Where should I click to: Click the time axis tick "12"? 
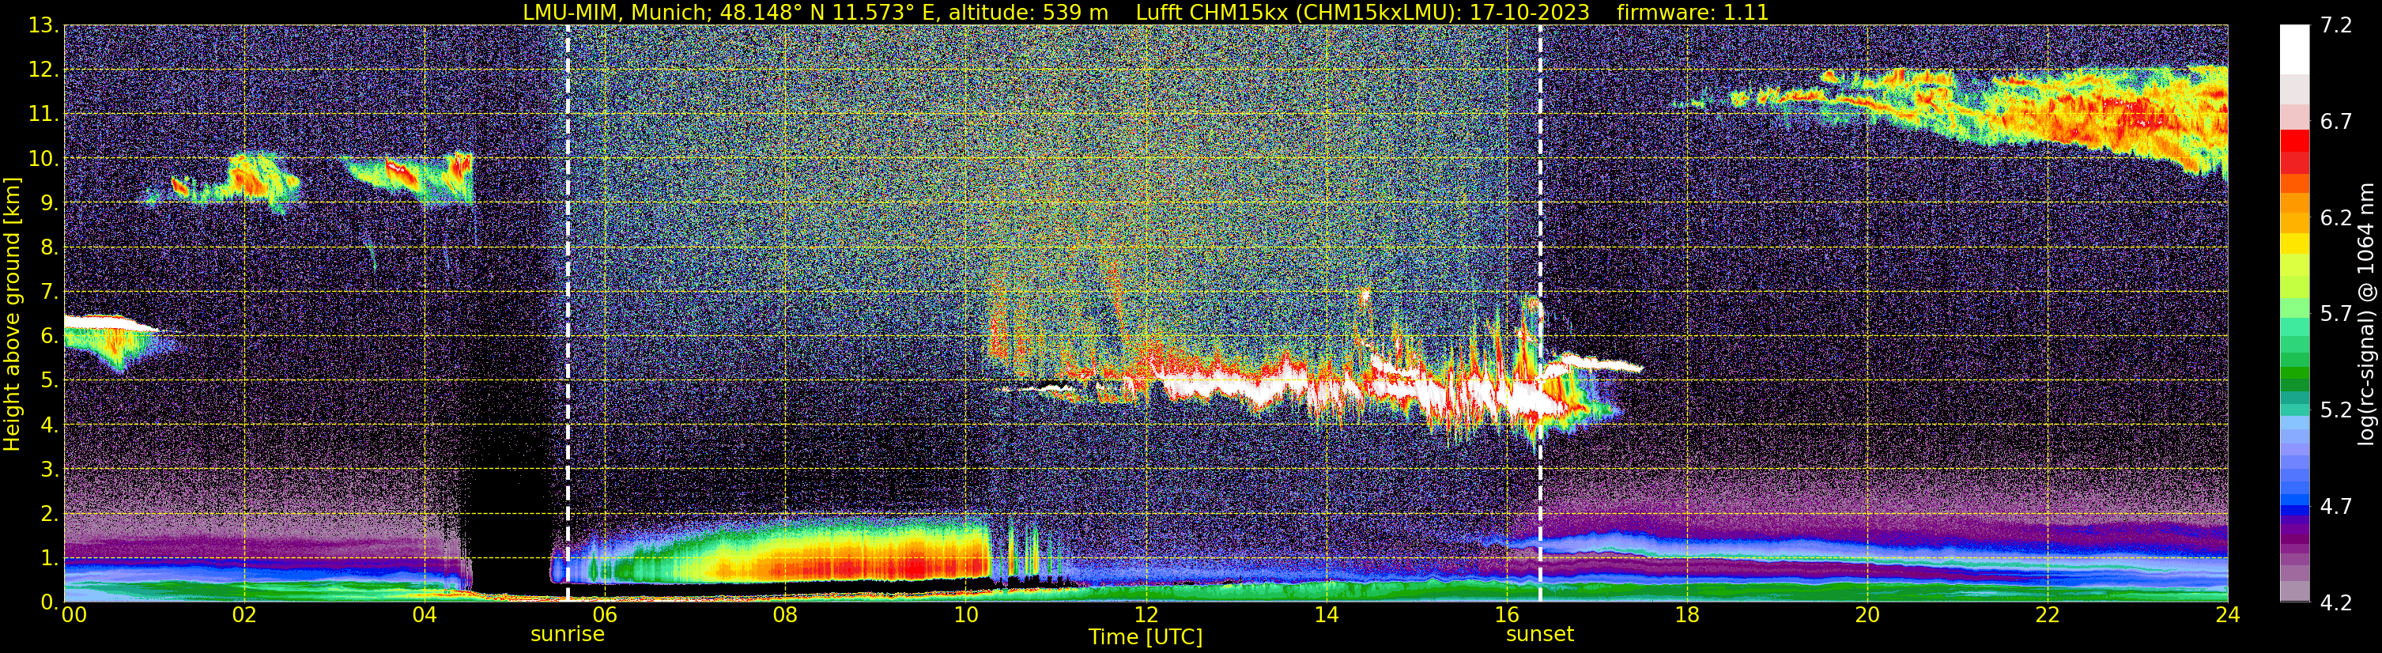point(1146,615)
